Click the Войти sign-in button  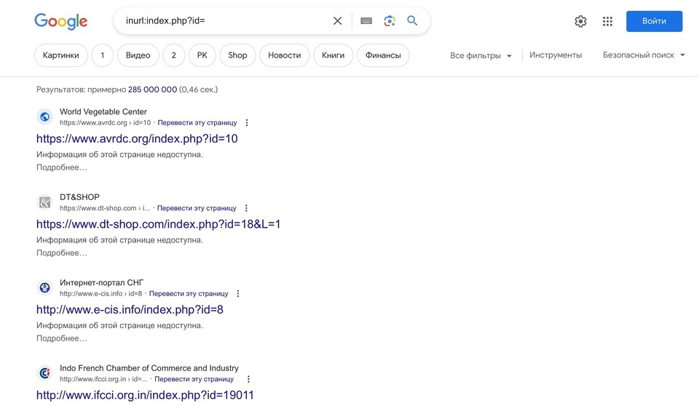point(654,21)
